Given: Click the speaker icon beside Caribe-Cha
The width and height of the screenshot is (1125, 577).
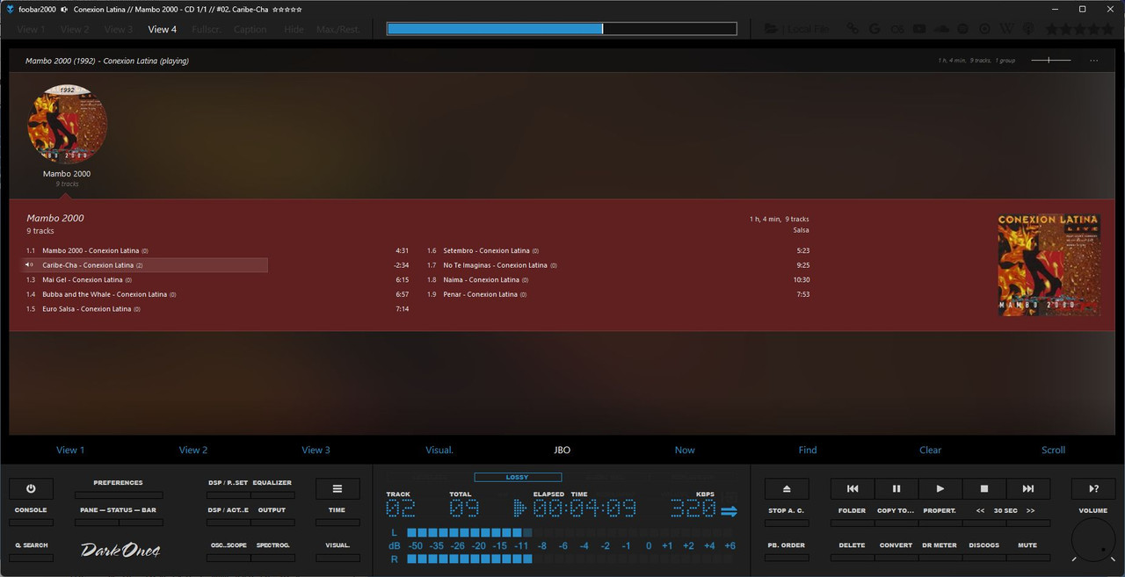Looking at the screenshot, I should click(x=29, y=265).
